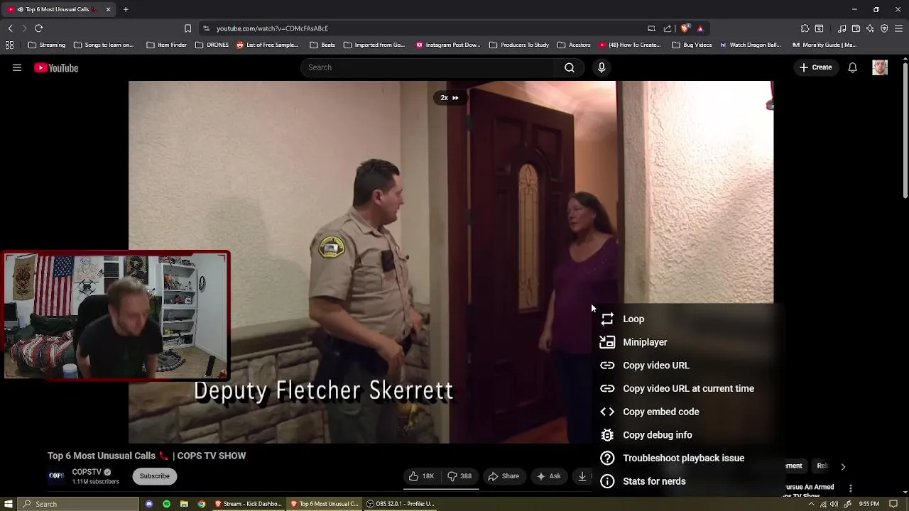Viewport: 909px width, 511px height.
Task: Open Windows notification center icon
Action: coord(893,504)
